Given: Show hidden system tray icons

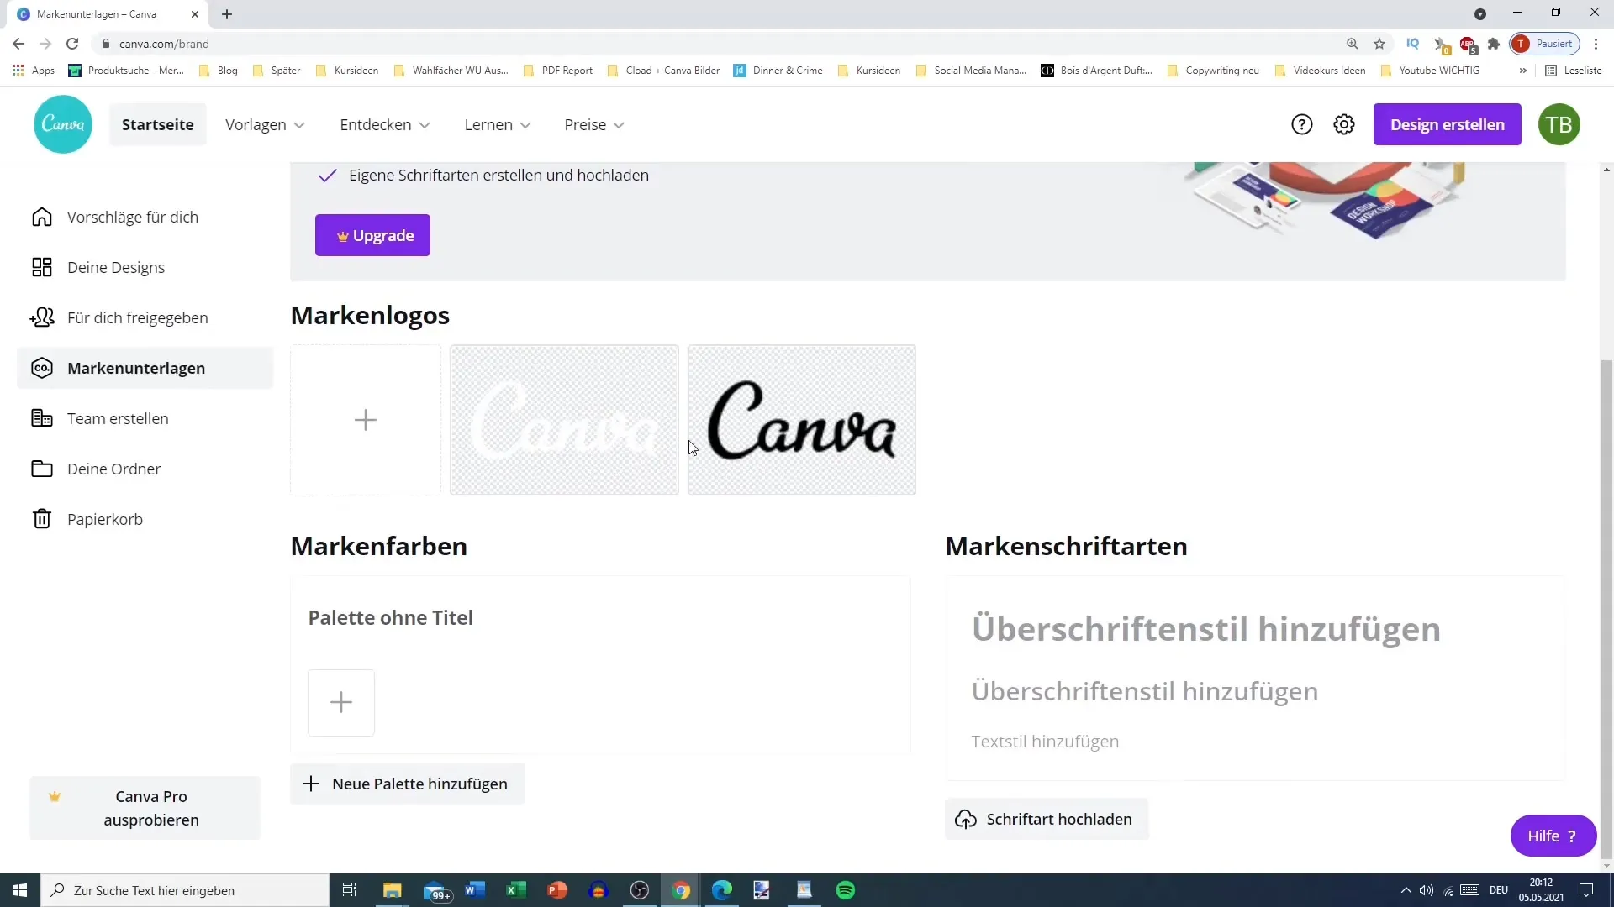Looking at the screenshot, I should point(1406,890).
